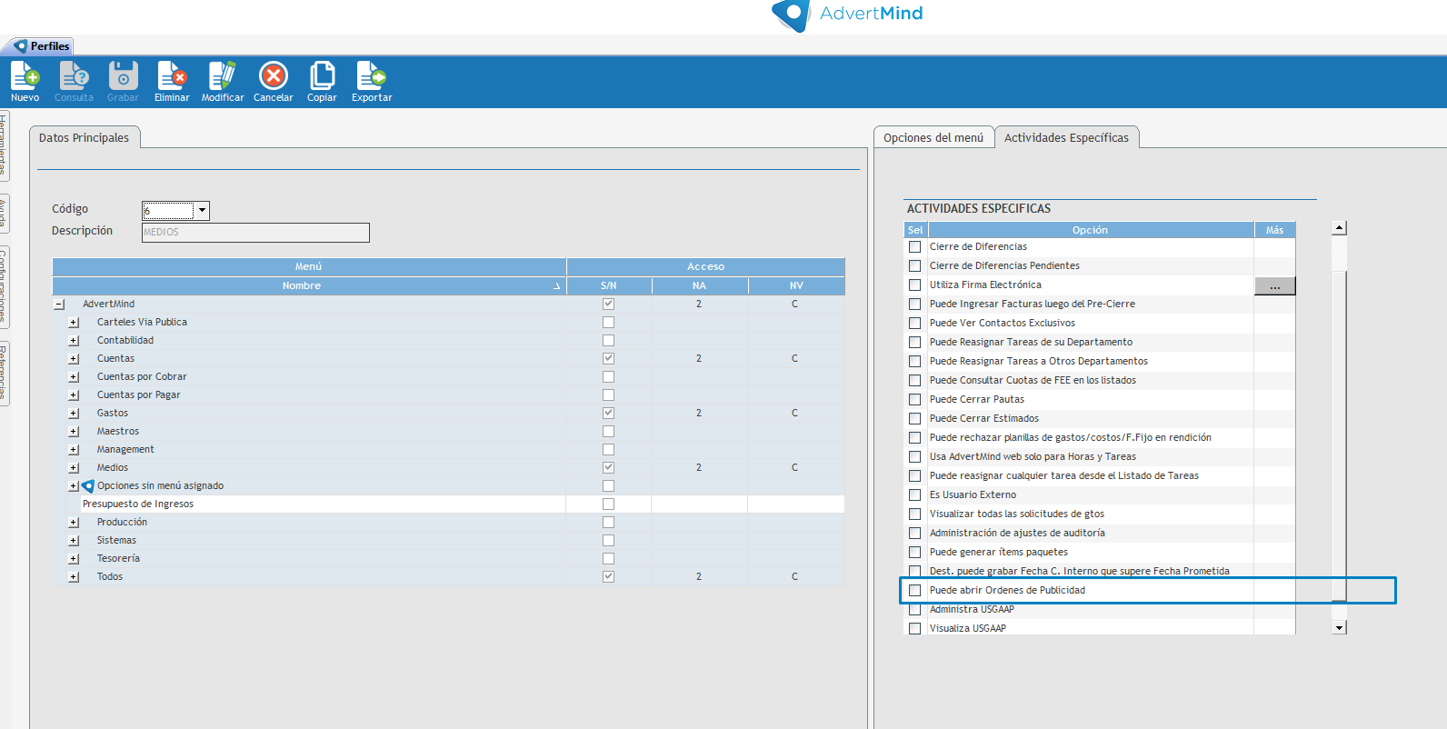
Task: Toggle S/N checkbox for Presupuesto de Ingresos
Action: click(608, 504)
